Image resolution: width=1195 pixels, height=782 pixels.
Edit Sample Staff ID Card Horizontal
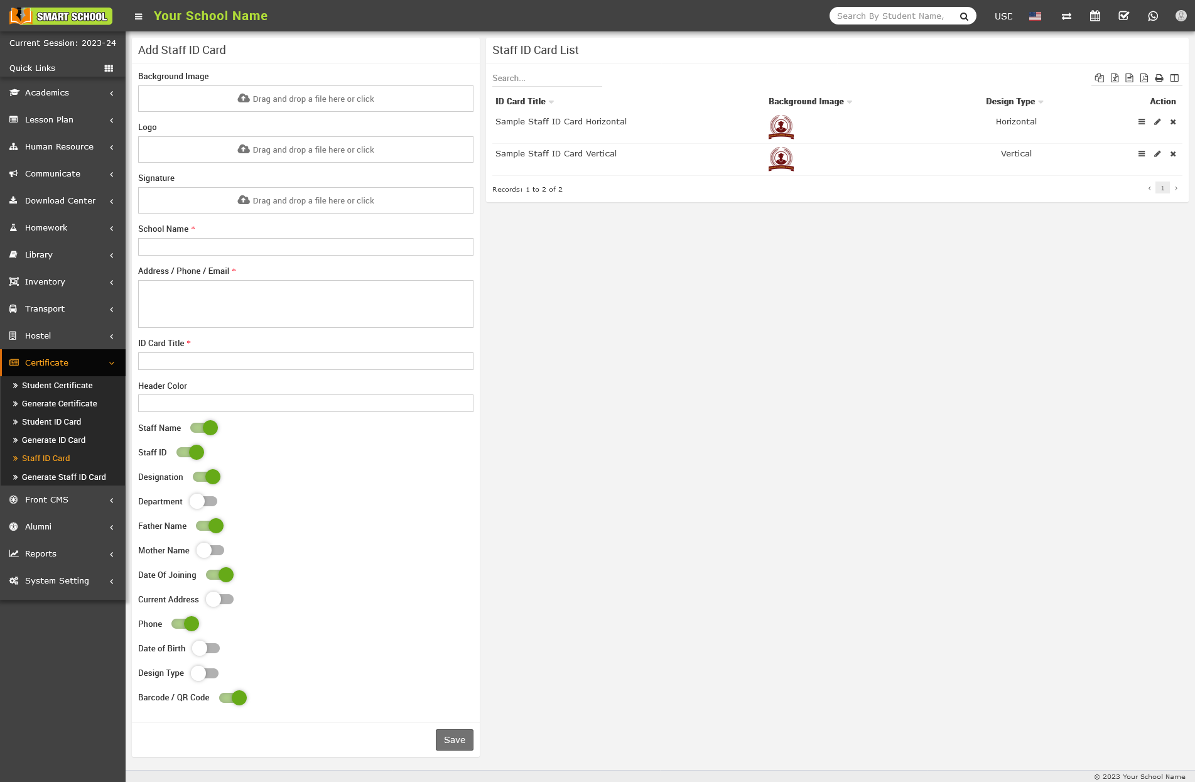click(1157, 122)
